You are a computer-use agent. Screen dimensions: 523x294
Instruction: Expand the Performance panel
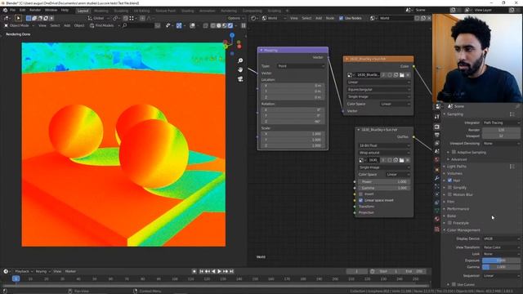[458, 209]
